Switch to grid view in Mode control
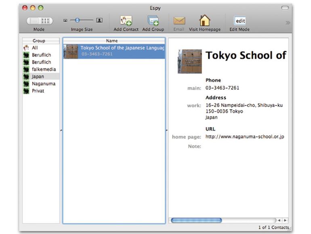Screen dimensions: 311x234 tap(46, 21)
